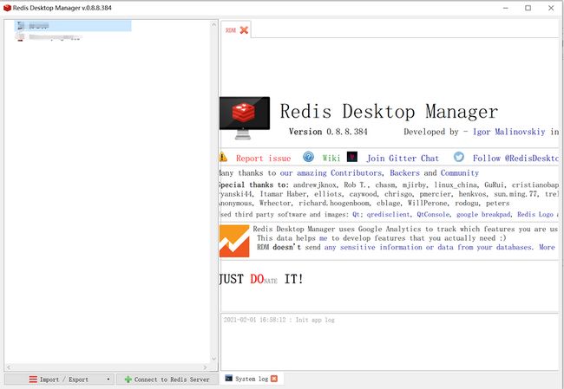Image resolution: width=564 pixels, height=389 pixels.
Task: Open Join Gitter Chat link
Action: [x=403, y=159]
